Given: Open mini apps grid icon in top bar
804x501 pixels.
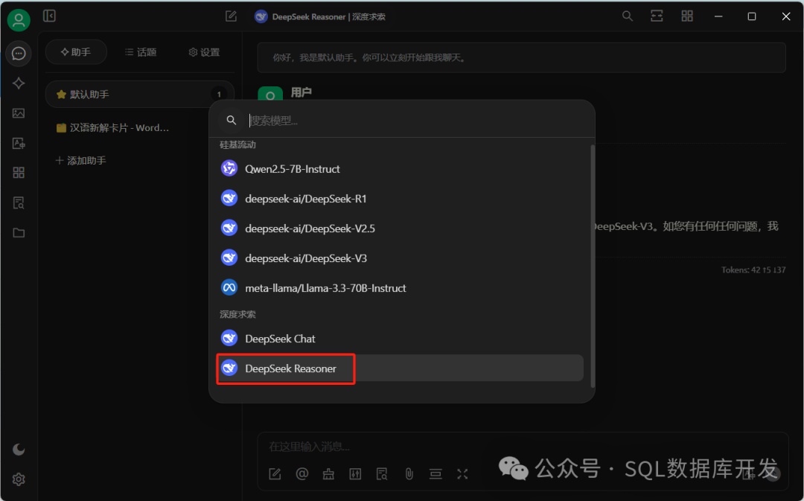Looking at the screenshot, I should 687,16.
